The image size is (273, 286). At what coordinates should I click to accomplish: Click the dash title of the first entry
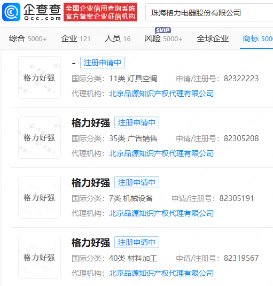tap(74, 64)
